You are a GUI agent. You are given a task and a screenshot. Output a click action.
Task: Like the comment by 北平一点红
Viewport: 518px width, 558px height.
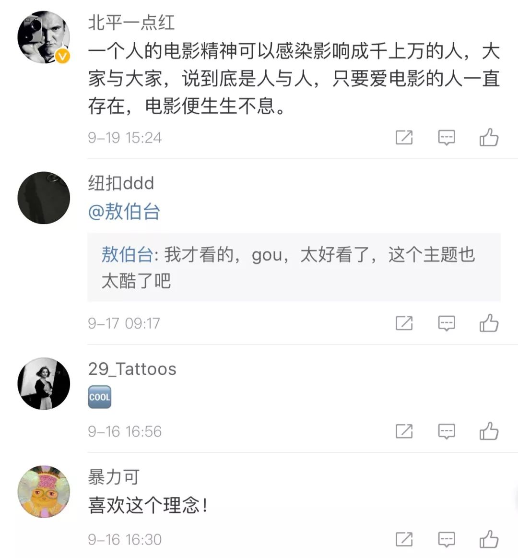[x=489, y=138]
